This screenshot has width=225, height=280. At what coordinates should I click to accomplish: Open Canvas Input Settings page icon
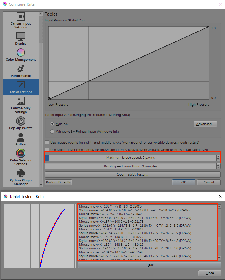tap(21, 16)
